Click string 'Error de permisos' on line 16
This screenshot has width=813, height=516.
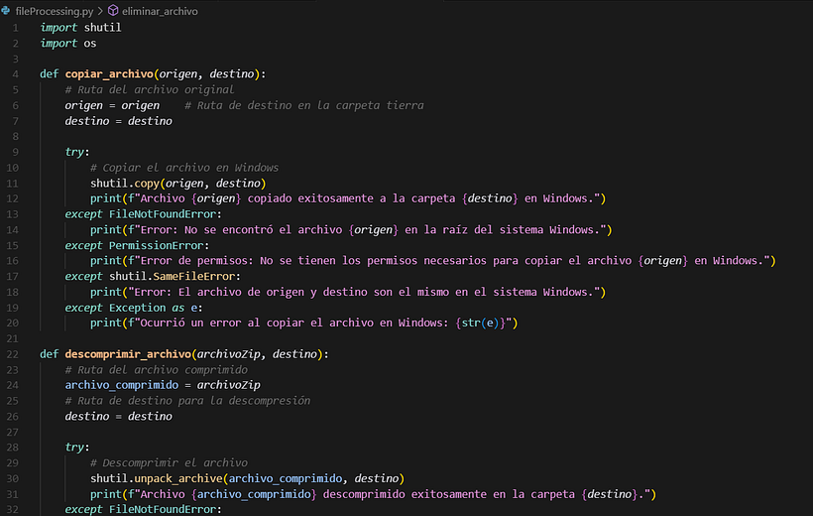click(194, 261)
